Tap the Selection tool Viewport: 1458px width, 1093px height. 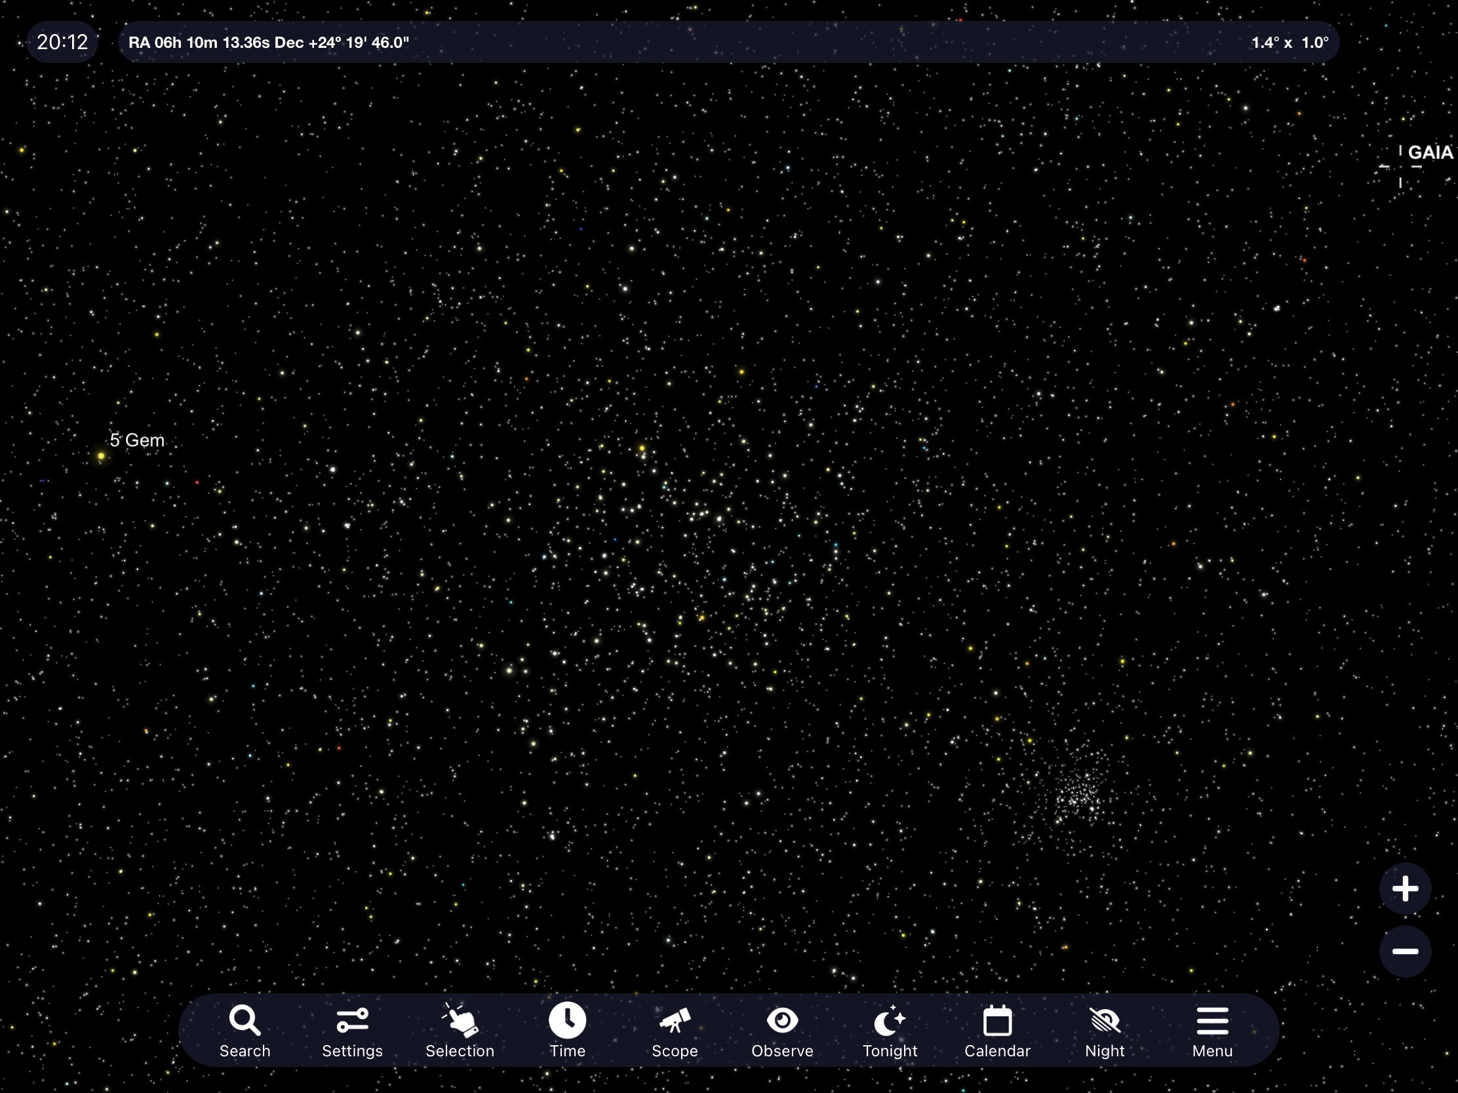[460, 1031]
